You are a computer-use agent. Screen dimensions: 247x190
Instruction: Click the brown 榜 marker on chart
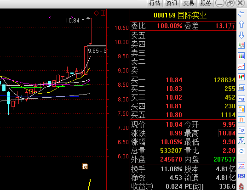[x=85, y=166]
